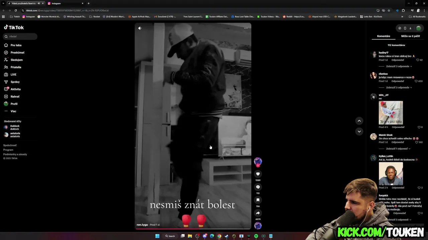Mute the TikTok video sound icon
Screen dimensions: 428x240
tap(140, 28)
